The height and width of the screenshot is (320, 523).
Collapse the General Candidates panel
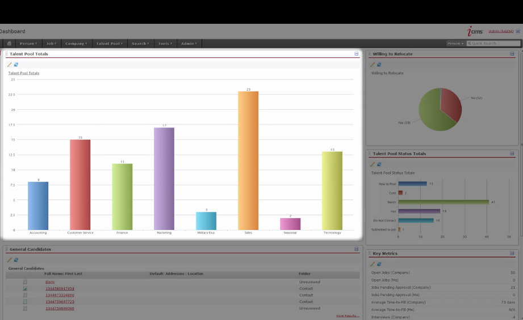356,249
